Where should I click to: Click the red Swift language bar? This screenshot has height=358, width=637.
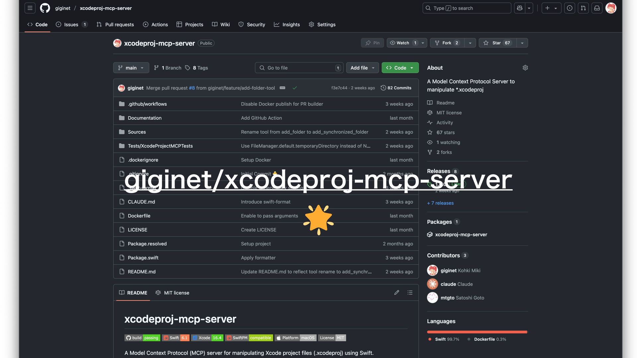(x=476, y=332)
